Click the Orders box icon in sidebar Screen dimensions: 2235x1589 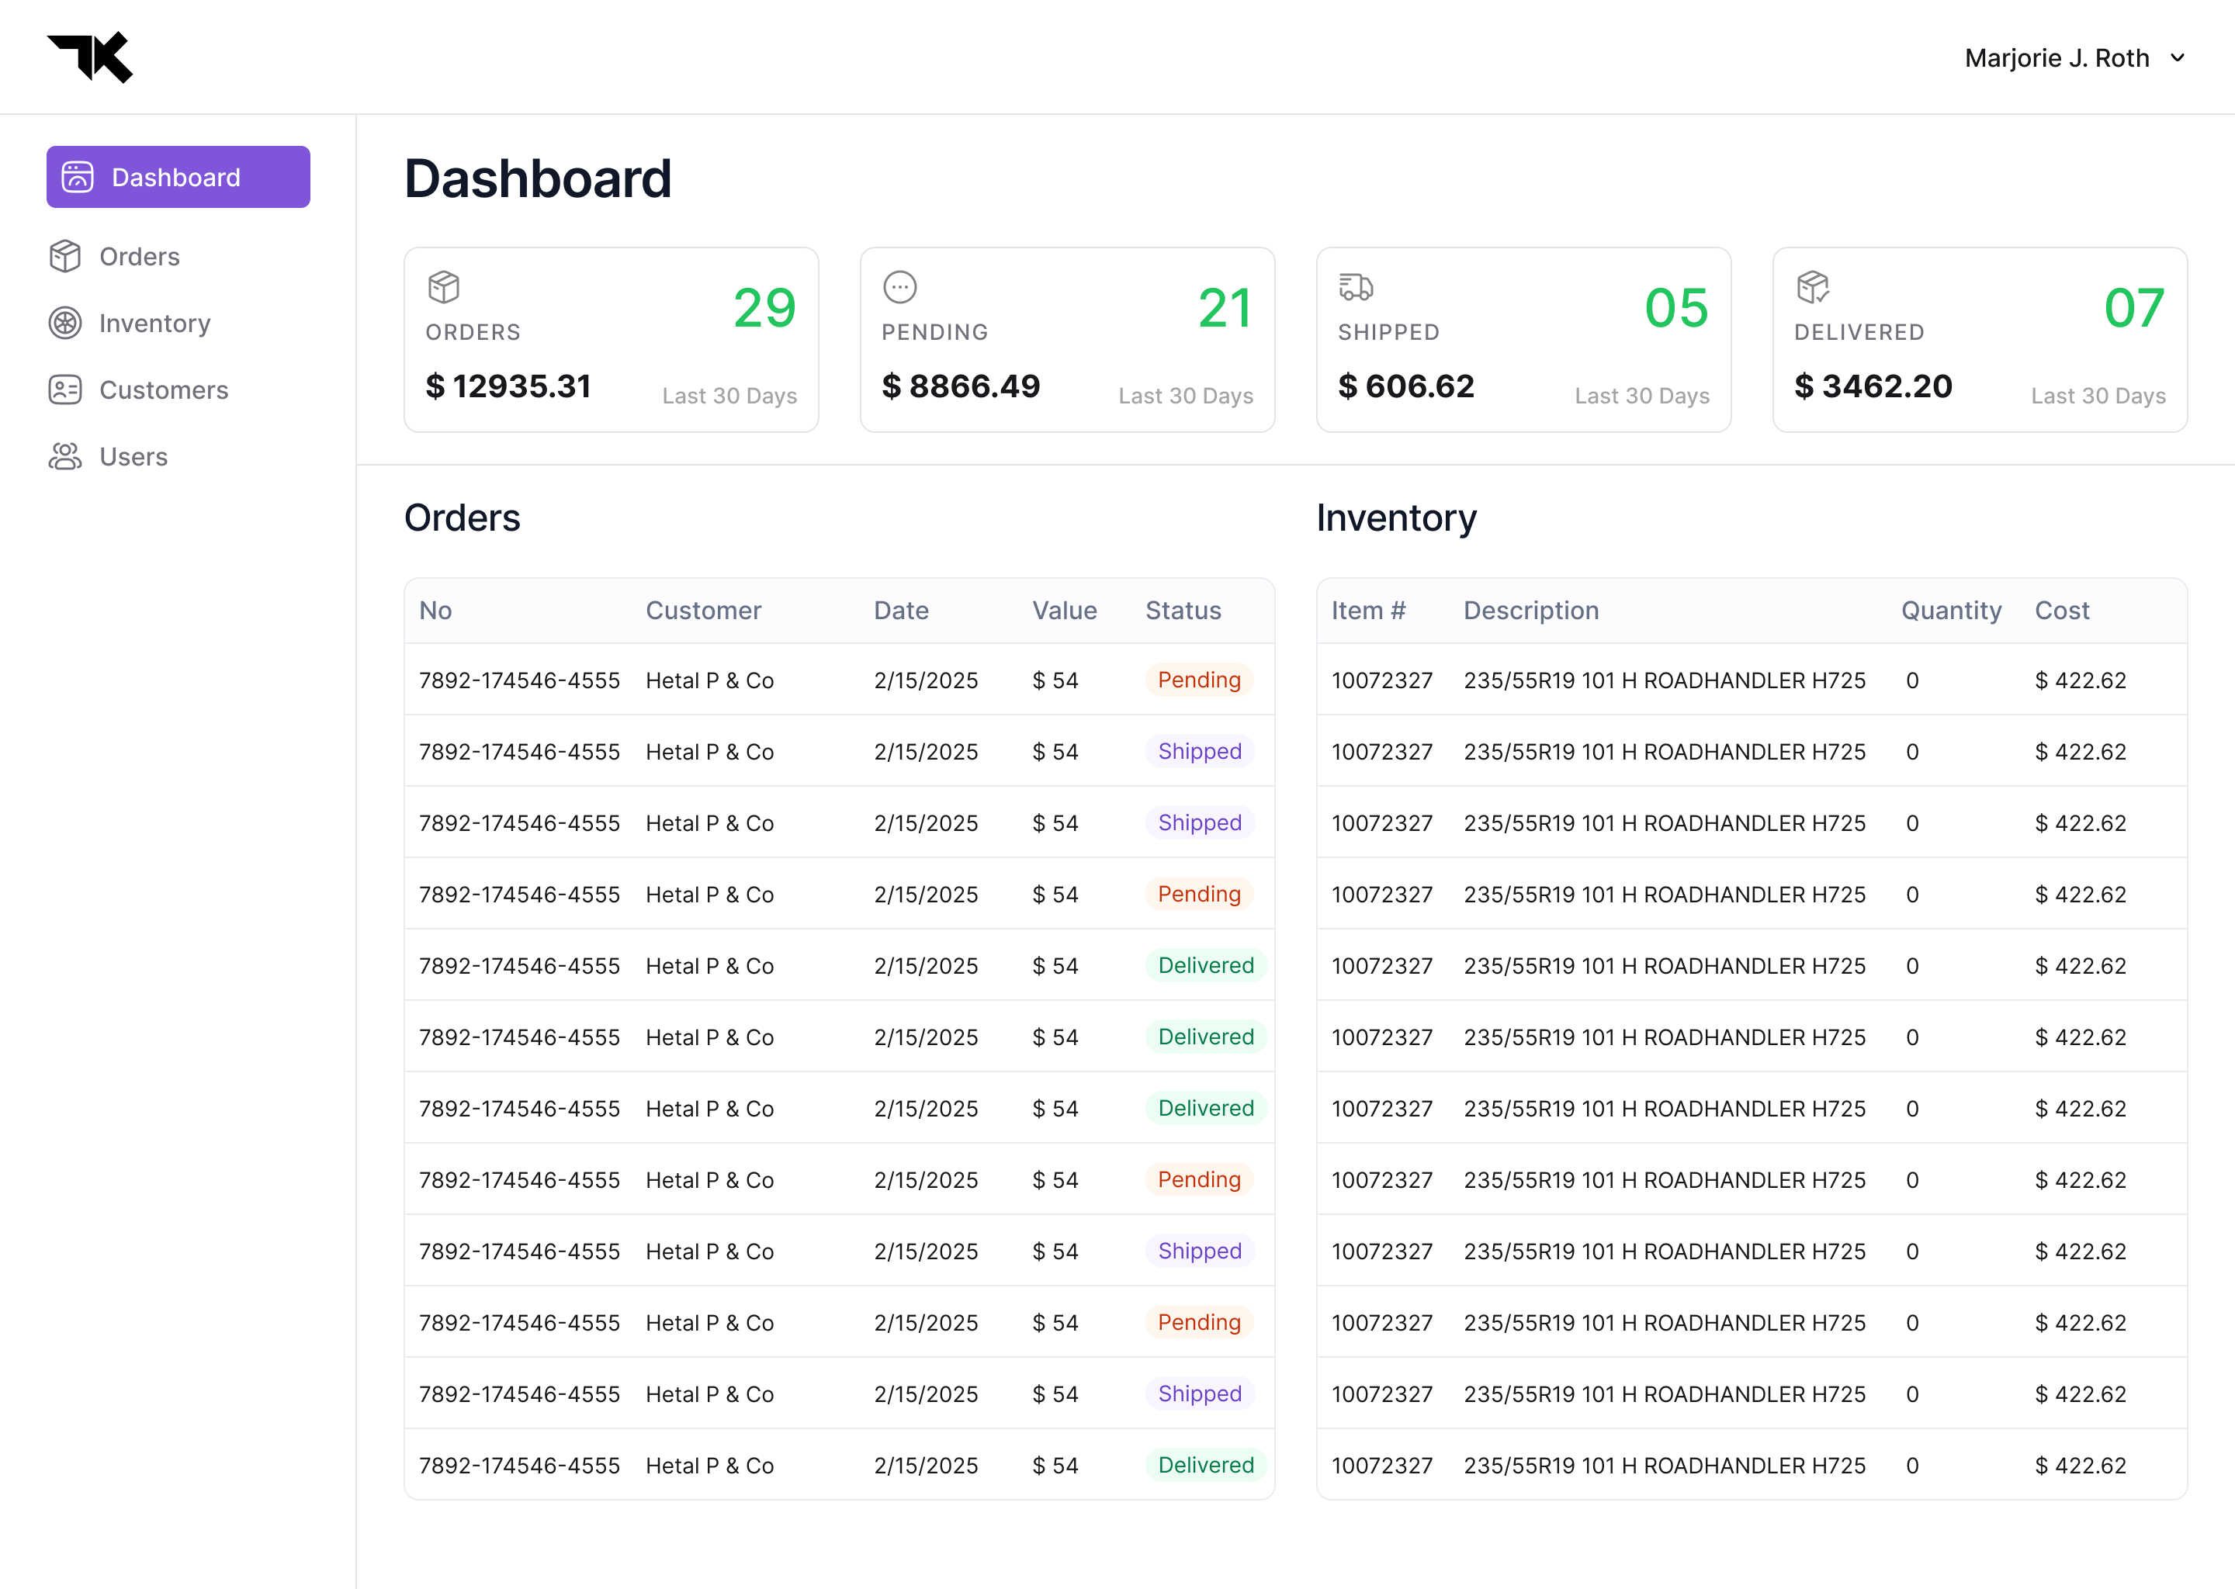coord(64,256)
